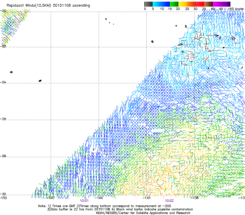This screenshot has width=245, height=215.
Task: Click the '-26' latitude axis label
Action: pyautogui.click(x=3, y=119)
